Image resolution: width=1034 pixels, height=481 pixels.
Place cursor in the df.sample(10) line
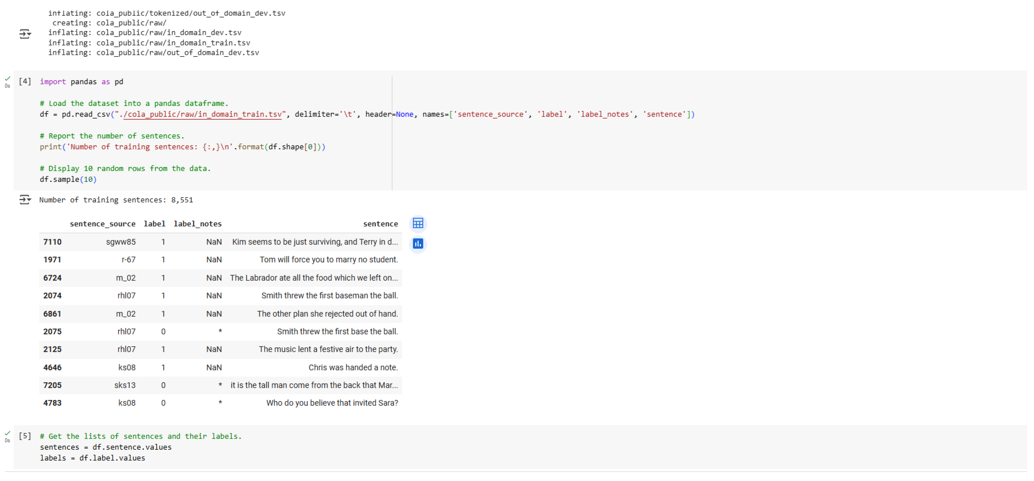click(x=68, y=179)
